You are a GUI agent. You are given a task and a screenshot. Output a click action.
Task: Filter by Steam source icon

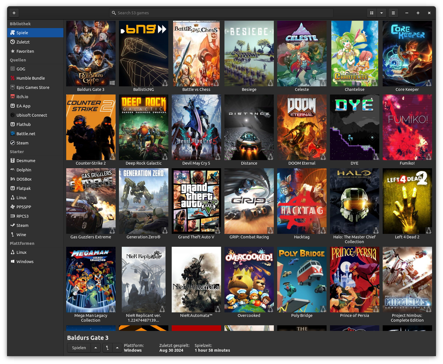click(x=13, y=143)
